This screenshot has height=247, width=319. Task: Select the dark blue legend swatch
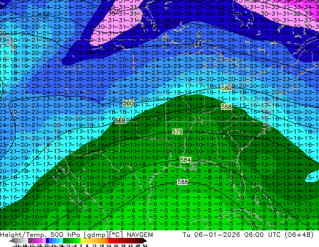click(47, 240)
